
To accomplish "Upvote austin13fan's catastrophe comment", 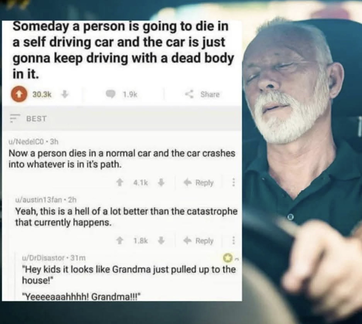I will click(x=119, y=240).
